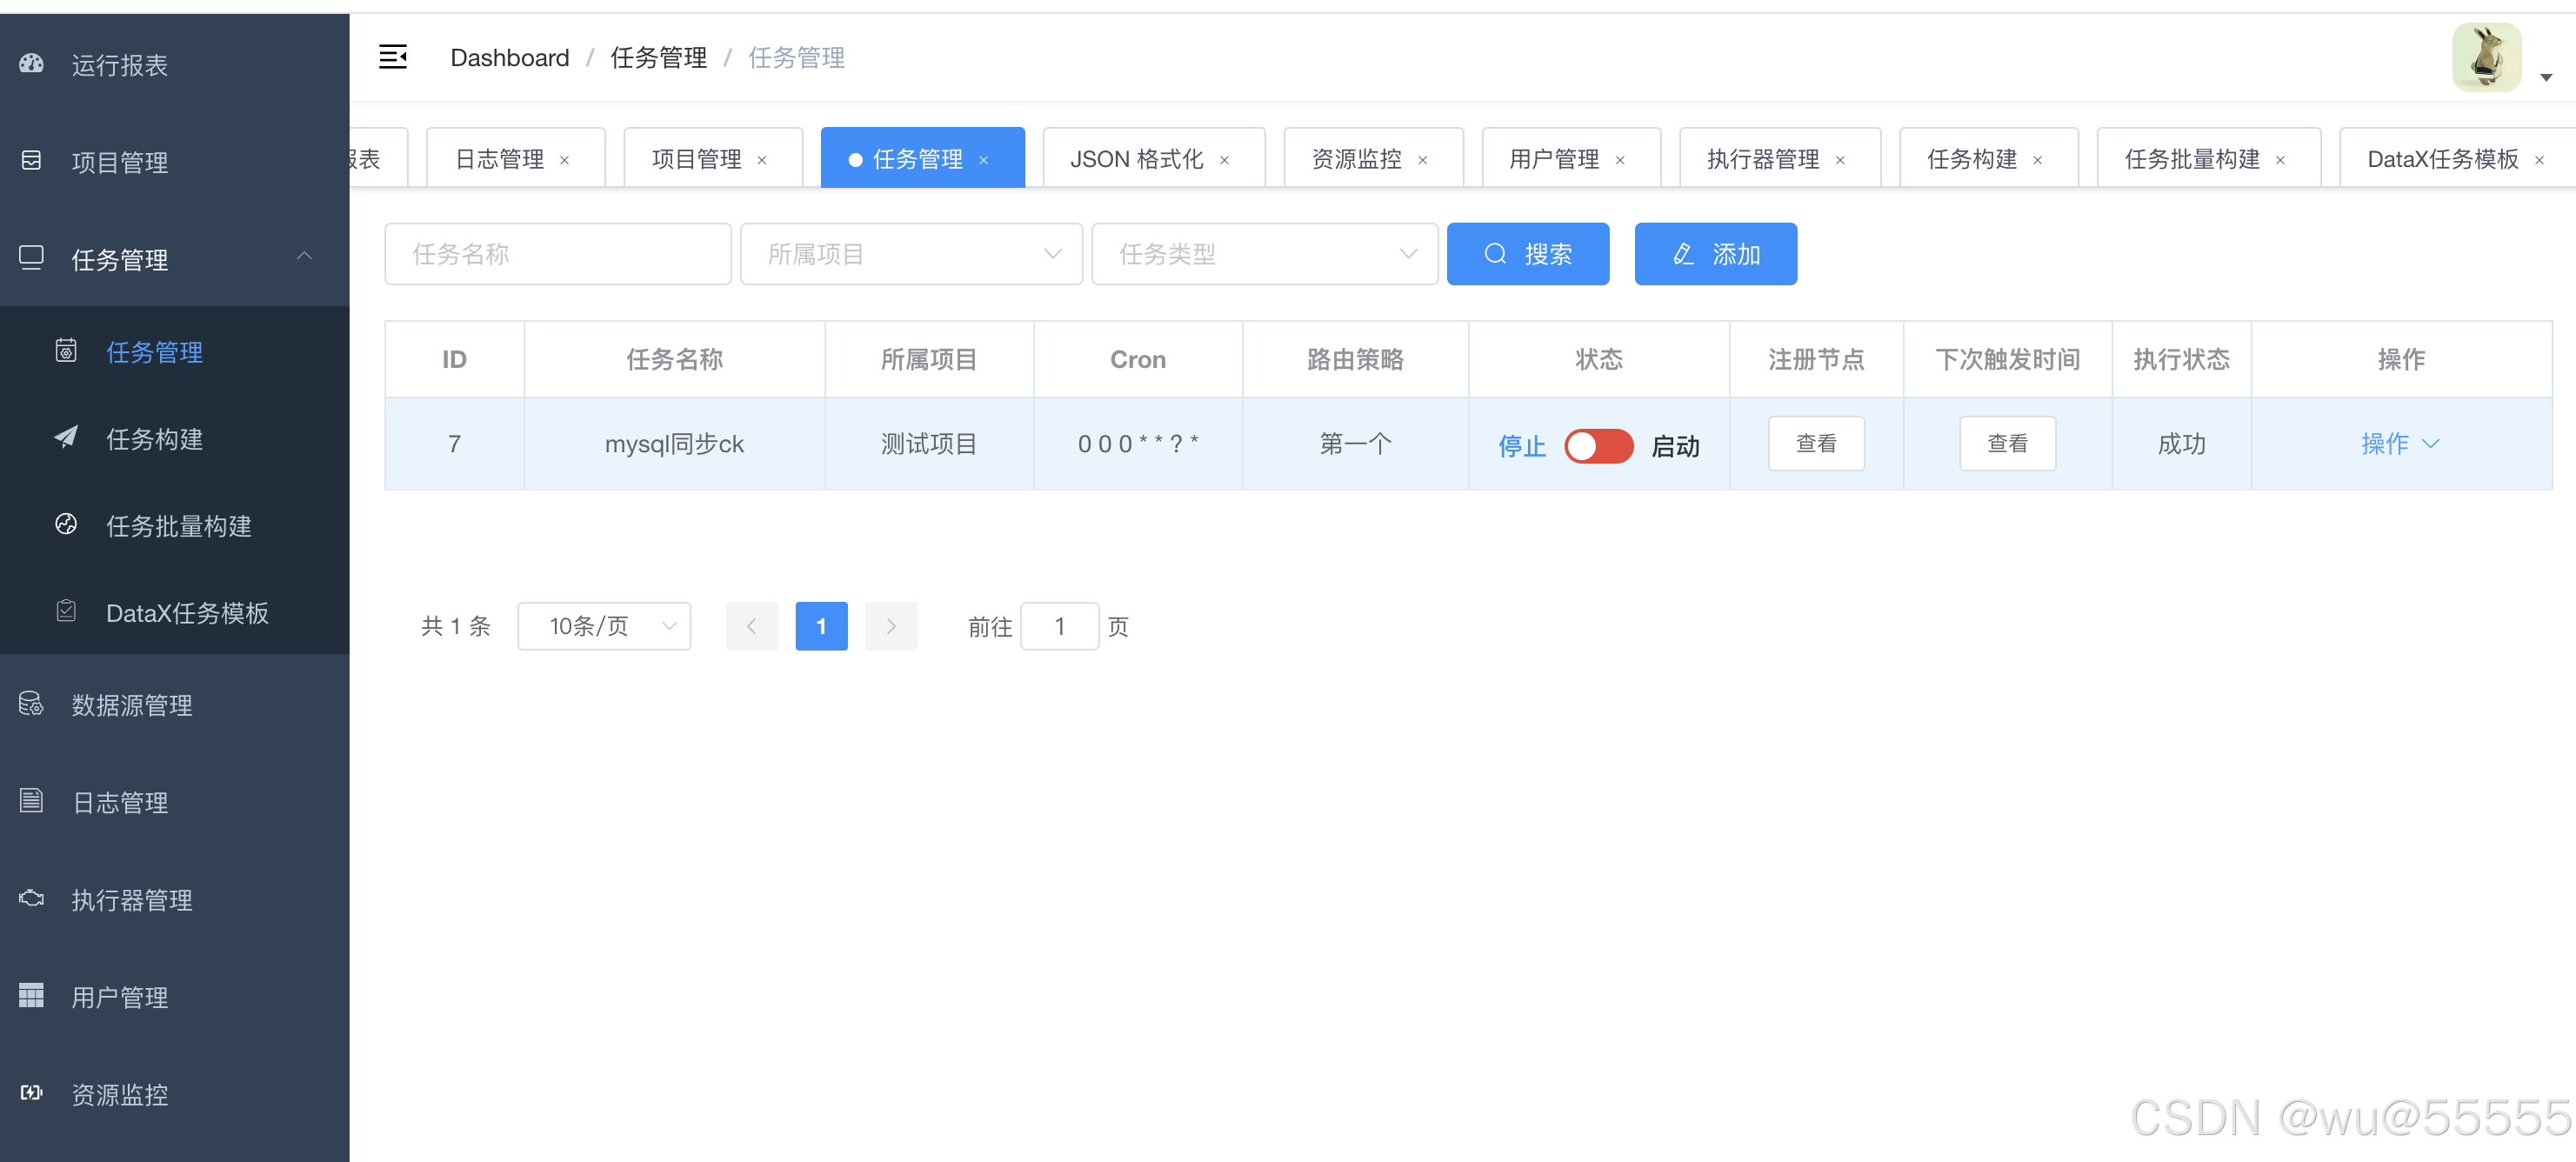Switch to the 执行器管理 tab
This screenshot has height=1162, width=2576.
pyautogui.click(x=1762, y=159)
